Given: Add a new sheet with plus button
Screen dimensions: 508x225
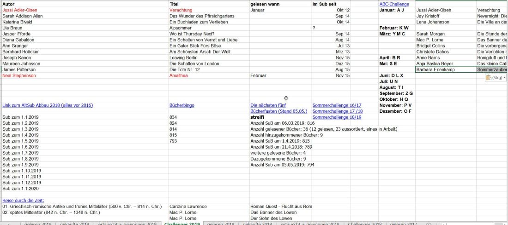Looking at the screenshot, I should tap(428, 224).
